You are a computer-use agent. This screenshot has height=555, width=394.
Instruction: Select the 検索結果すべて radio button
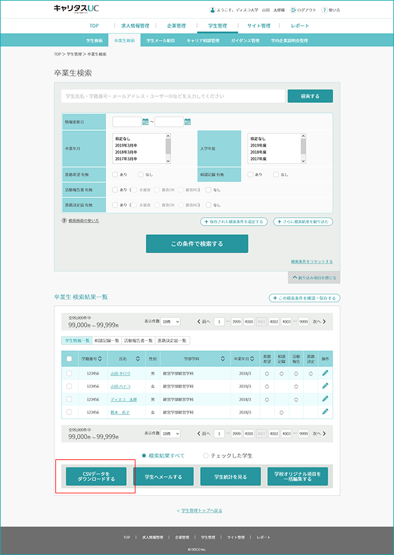[144, 456]
